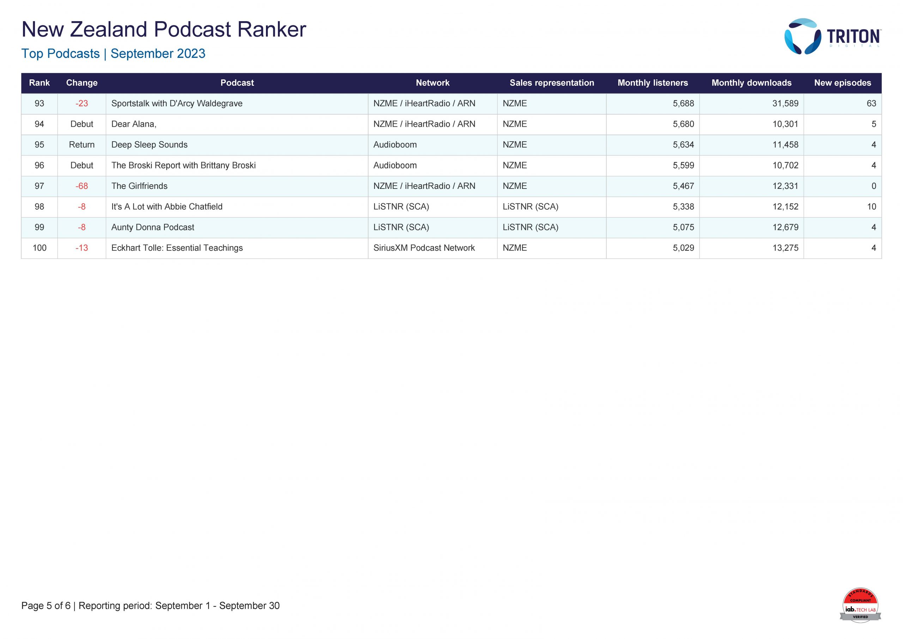Click LiSTNR (SCA) sales representation for It's A Lot
Viewport: 903px width, 639px height.
coord(531,207)
